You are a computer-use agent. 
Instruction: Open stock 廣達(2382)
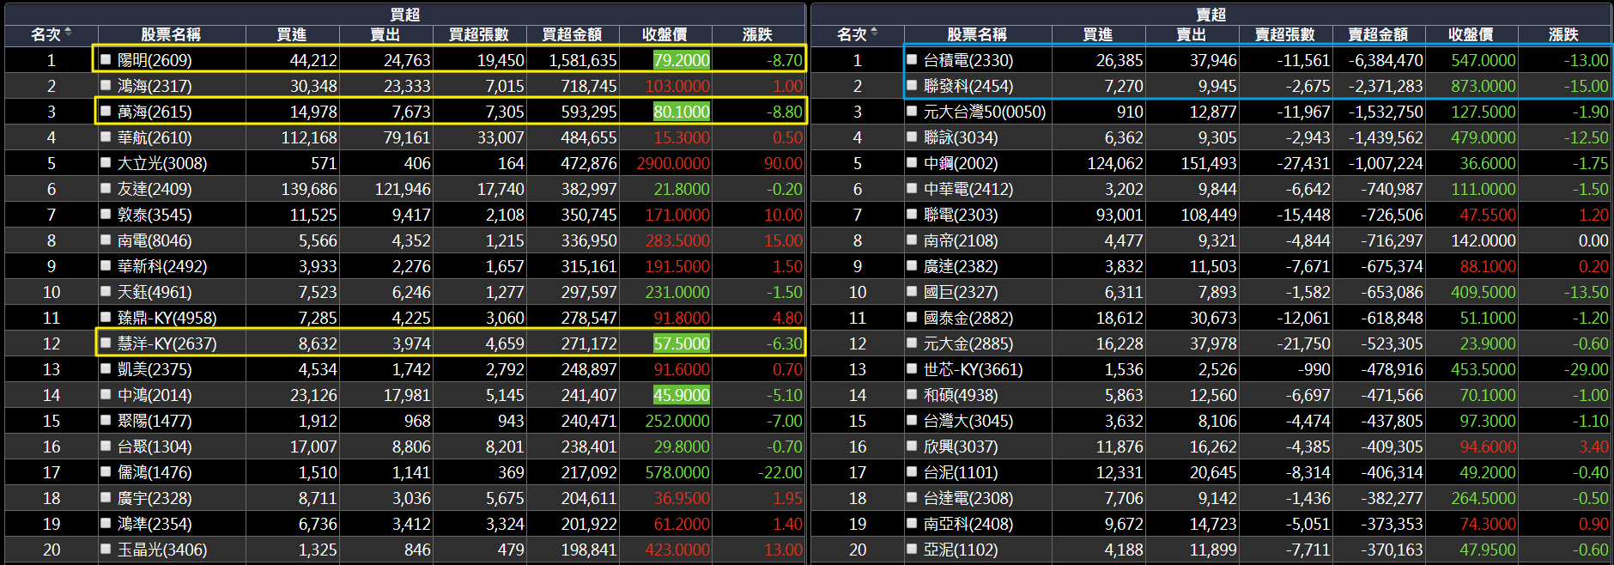[x=961, y=266]
